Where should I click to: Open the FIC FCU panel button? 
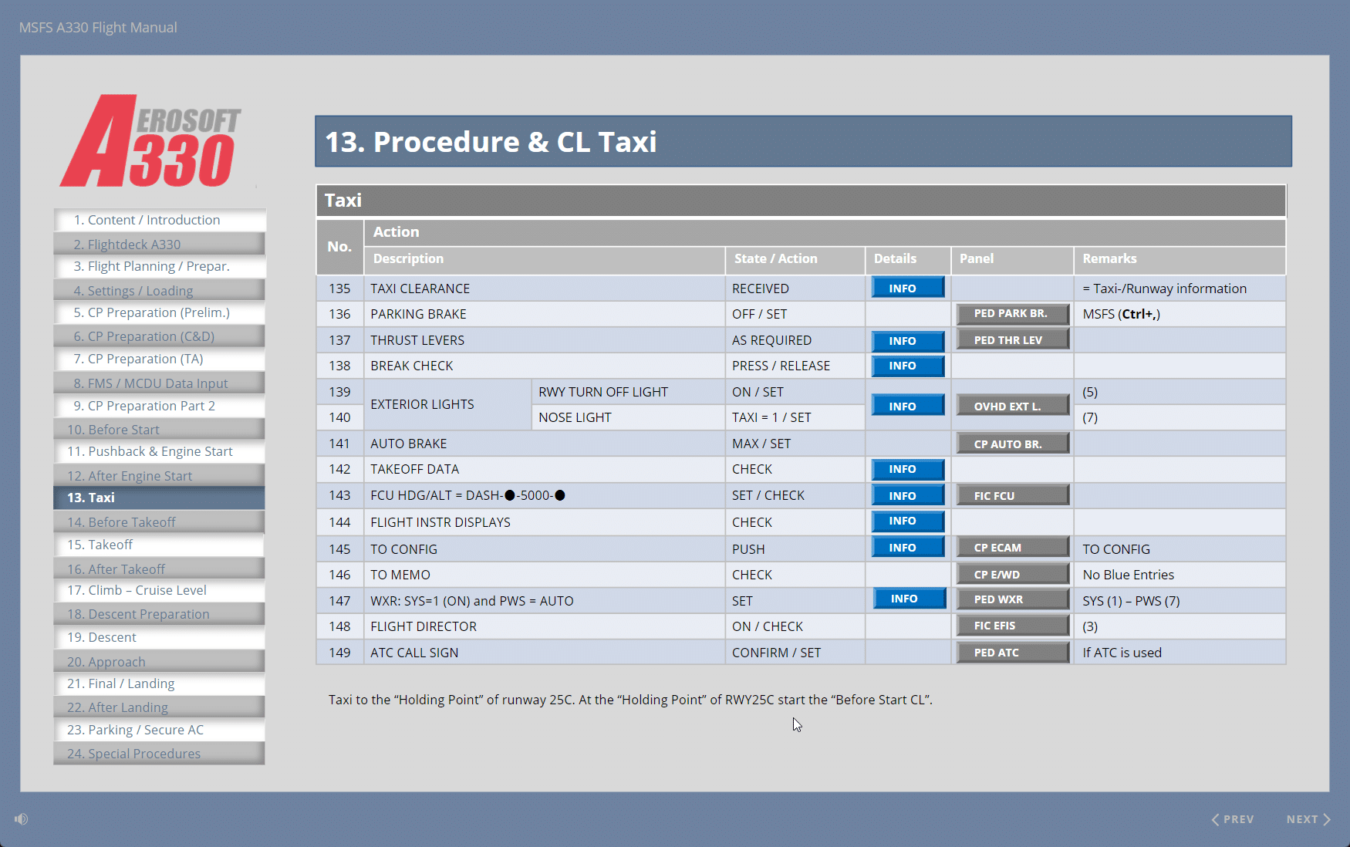(1012, 495)
